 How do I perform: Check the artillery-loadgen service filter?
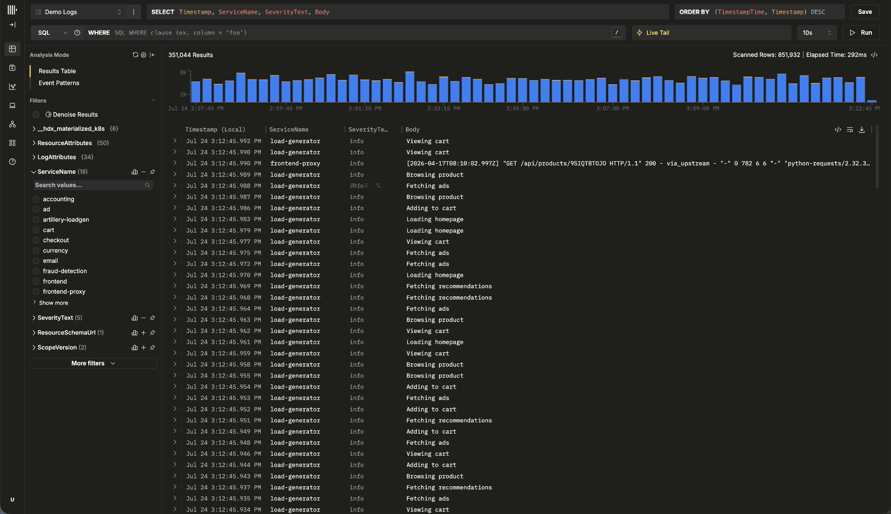[x=36, y=220]
